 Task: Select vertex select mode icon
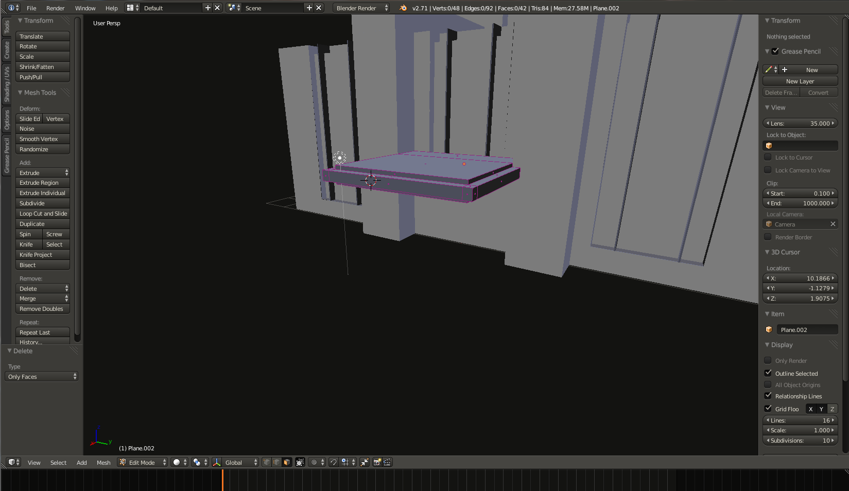tap(267, 462)
